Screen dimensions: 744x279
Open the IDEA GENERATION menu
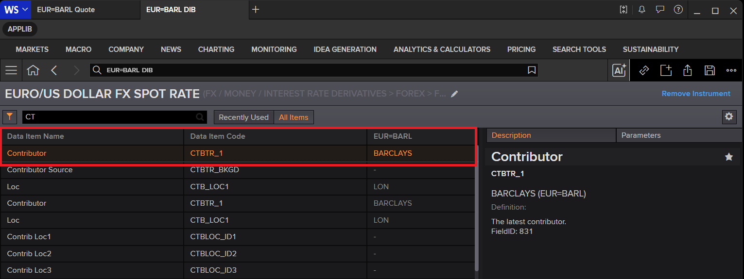point(345,49)
